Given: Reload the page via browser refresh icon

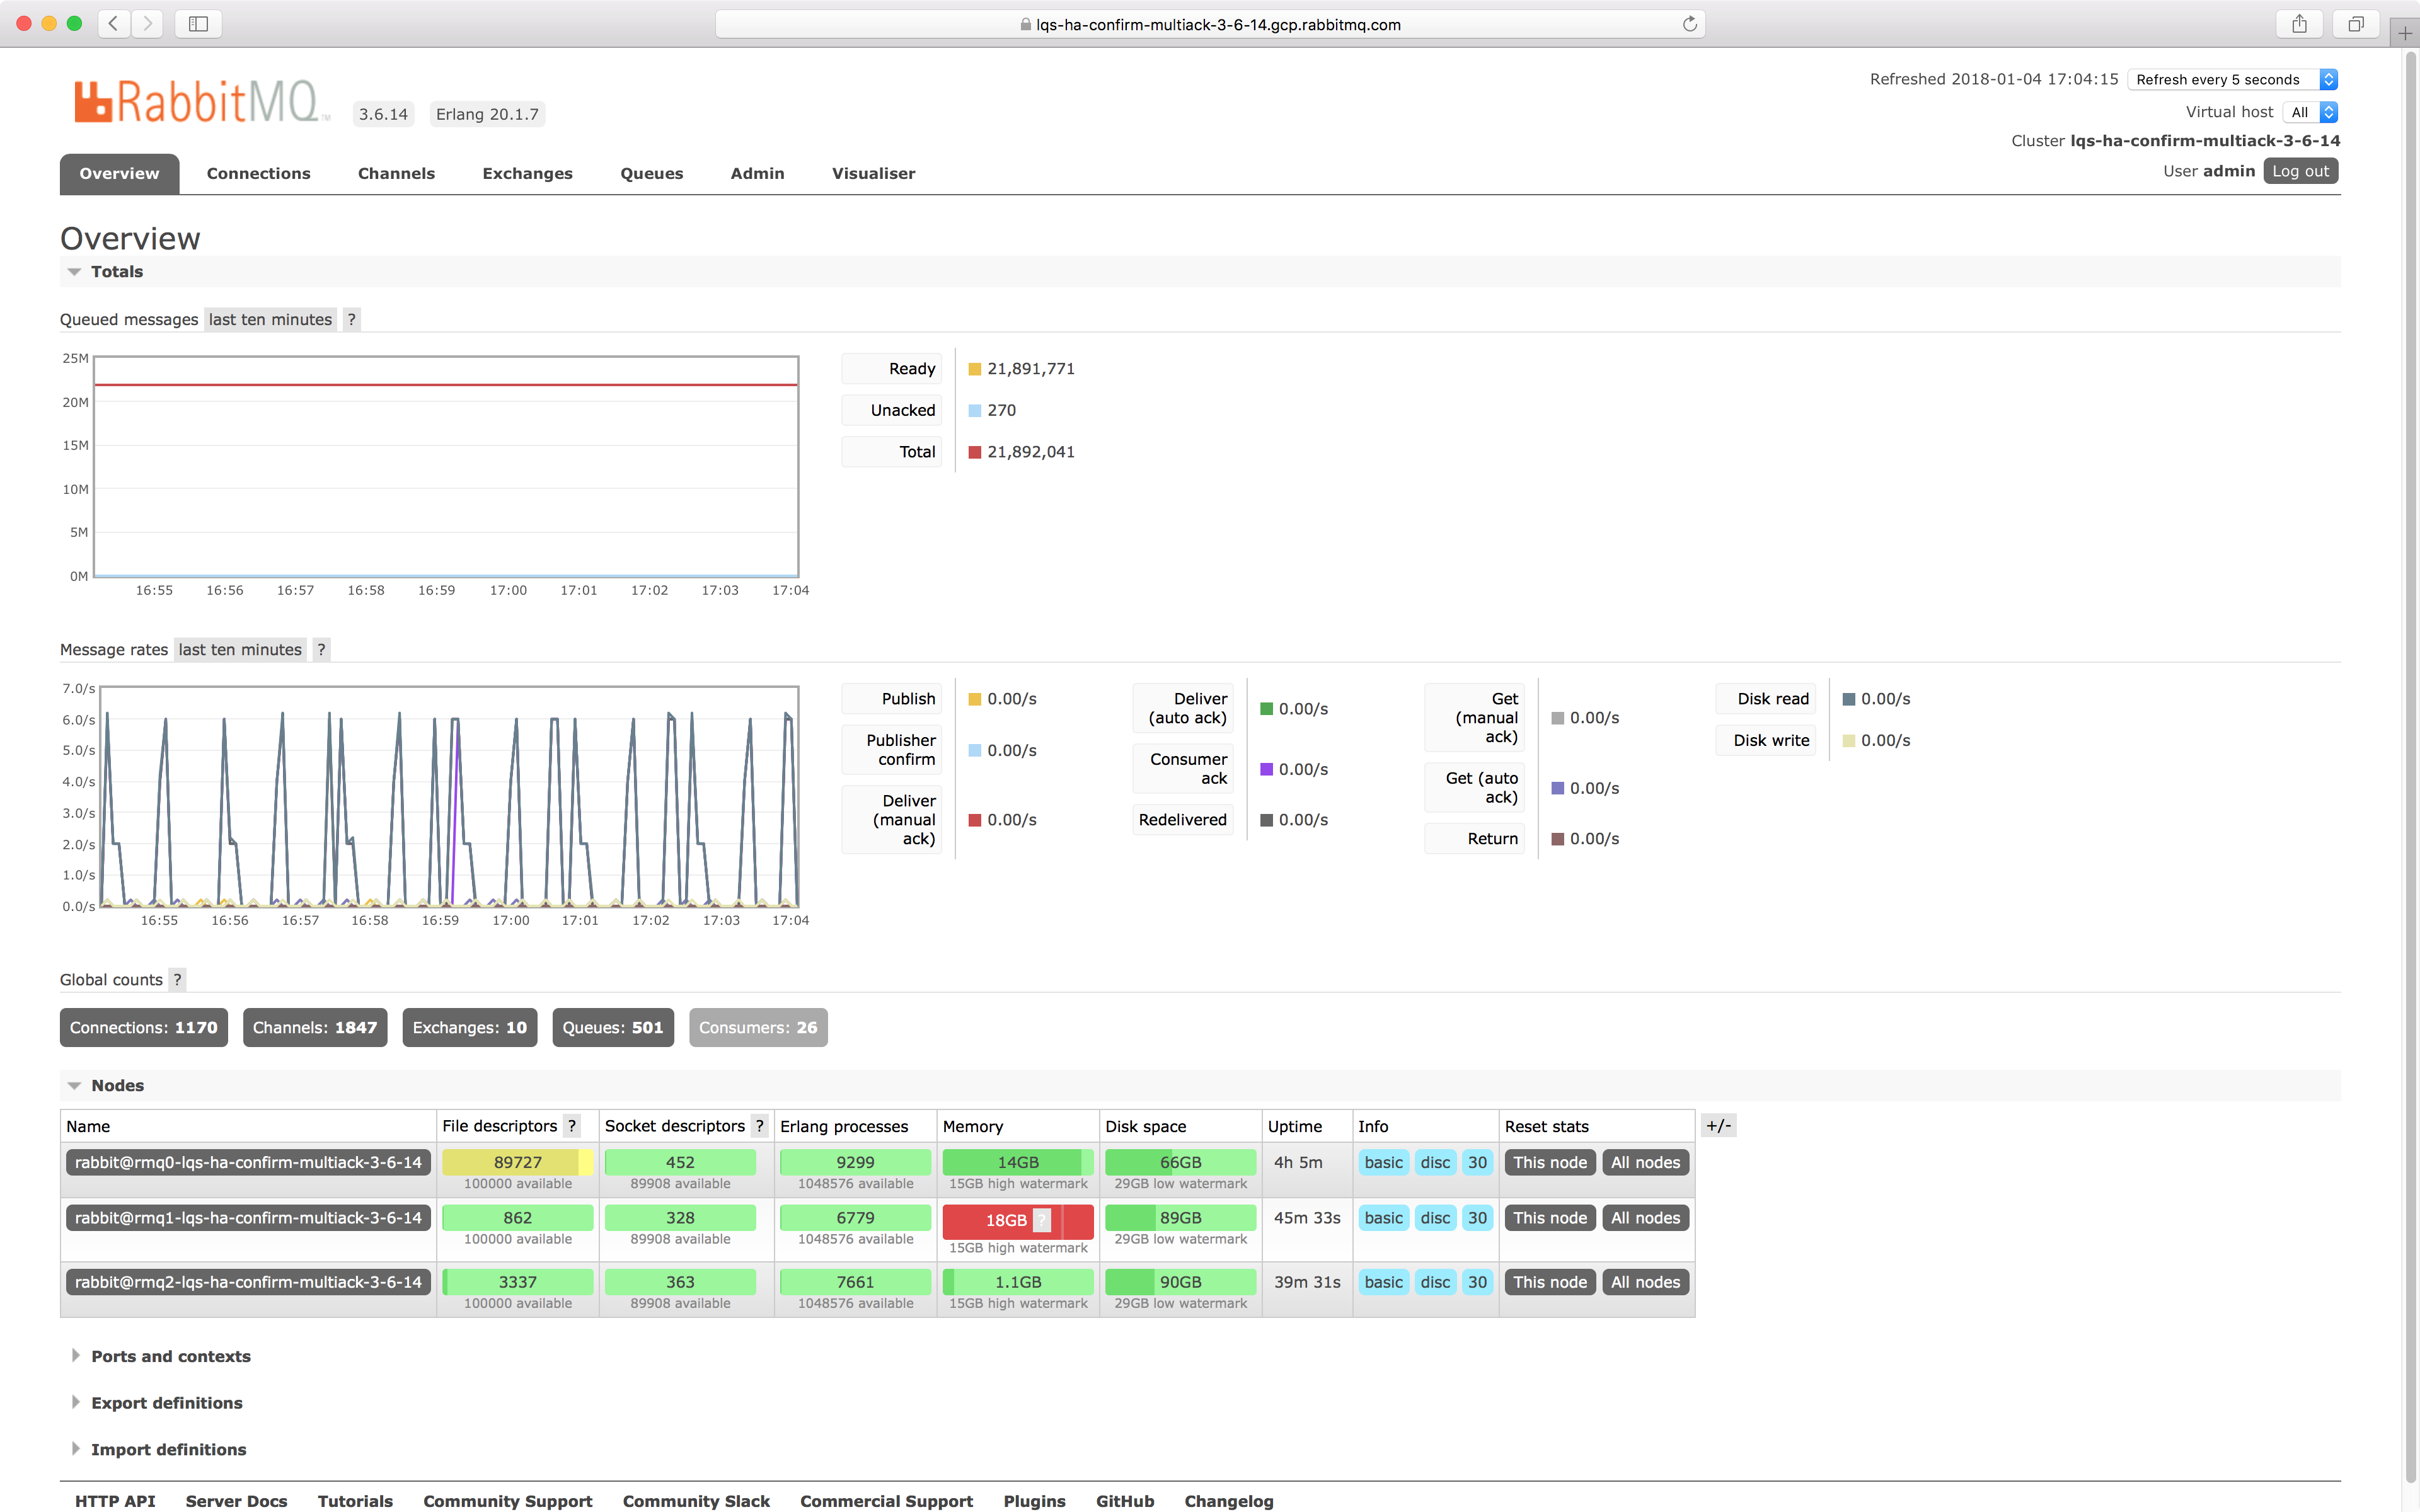Looking at the screenshot, I should [x=1690, y=24].
